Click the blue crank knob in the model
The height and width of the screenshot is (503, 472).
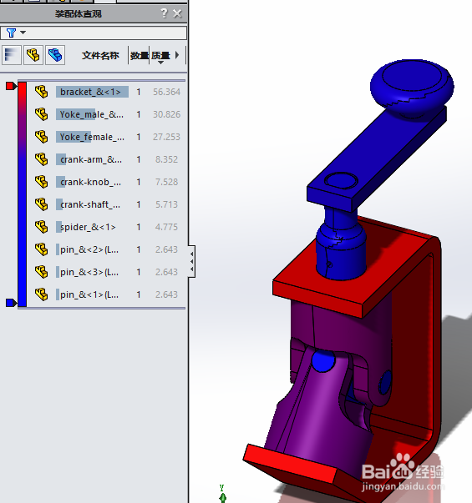coord(412,87)
